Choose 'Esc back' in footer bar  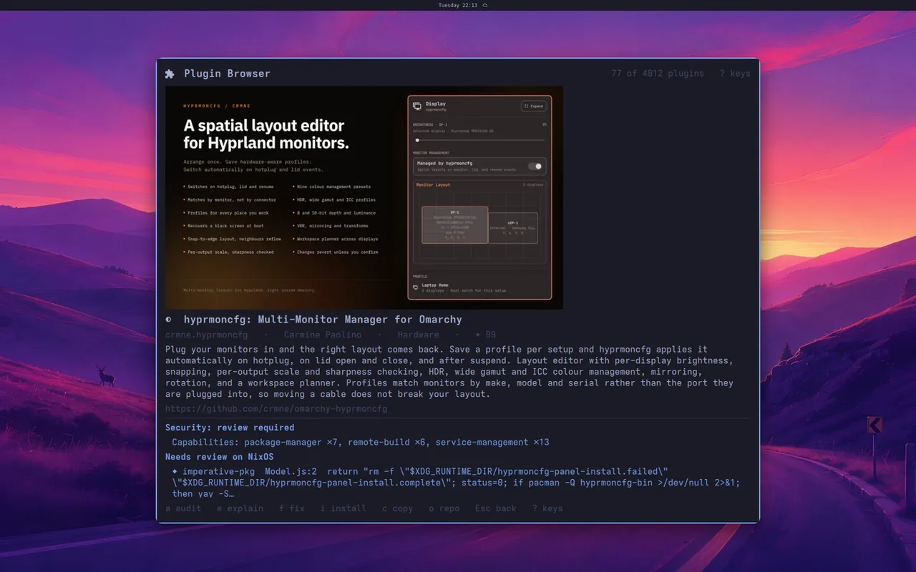pyautogui.click(x=496, y=508)
